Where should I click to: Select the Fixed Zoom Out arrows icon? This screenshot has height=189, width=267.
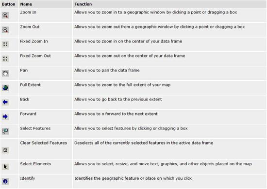pyautogui.click(x=5, y=59)
